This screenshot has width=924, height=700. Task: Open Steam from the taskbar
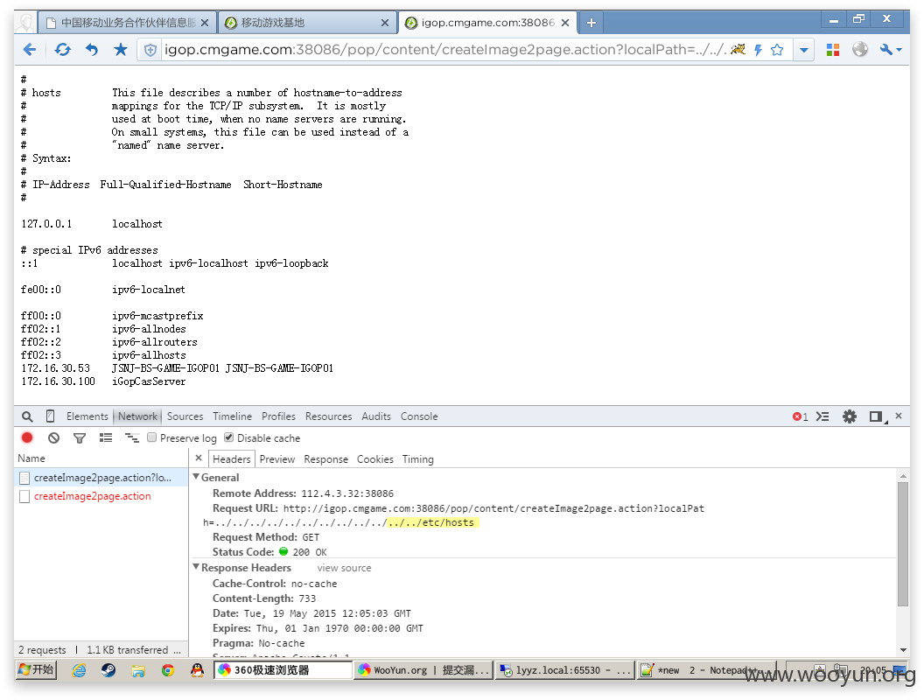(x=108, y=670)
